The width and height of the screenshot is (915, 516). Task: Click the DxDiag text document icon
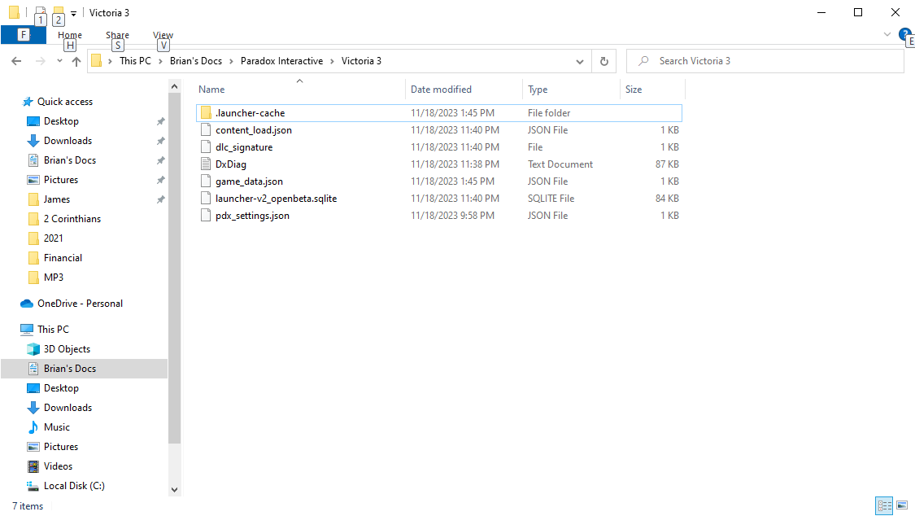[206, 164]
